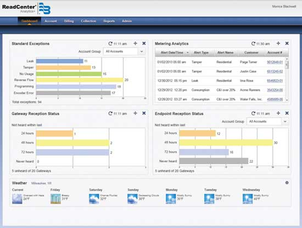
Task: Click the Sunday decreasing clouds icon
Action: coord(132,199)
